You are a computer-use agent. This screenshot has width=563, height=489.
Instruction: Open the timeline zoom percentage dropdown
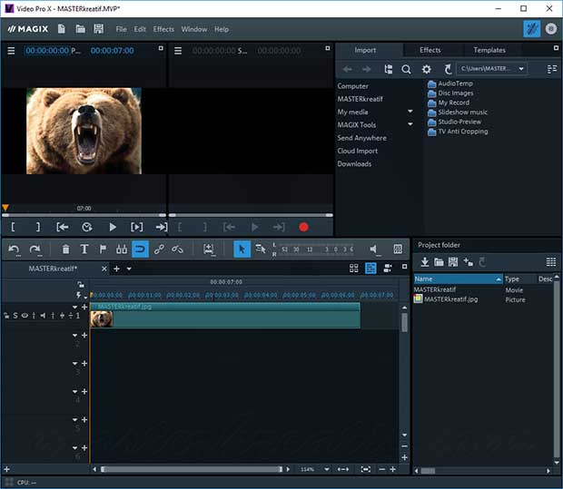pos(327,469)
